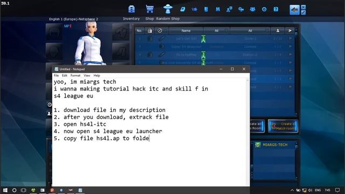This screenshot has width=345, height=194.
Task: Open the Shop cart icon
Action: click(x=150, y=9)
